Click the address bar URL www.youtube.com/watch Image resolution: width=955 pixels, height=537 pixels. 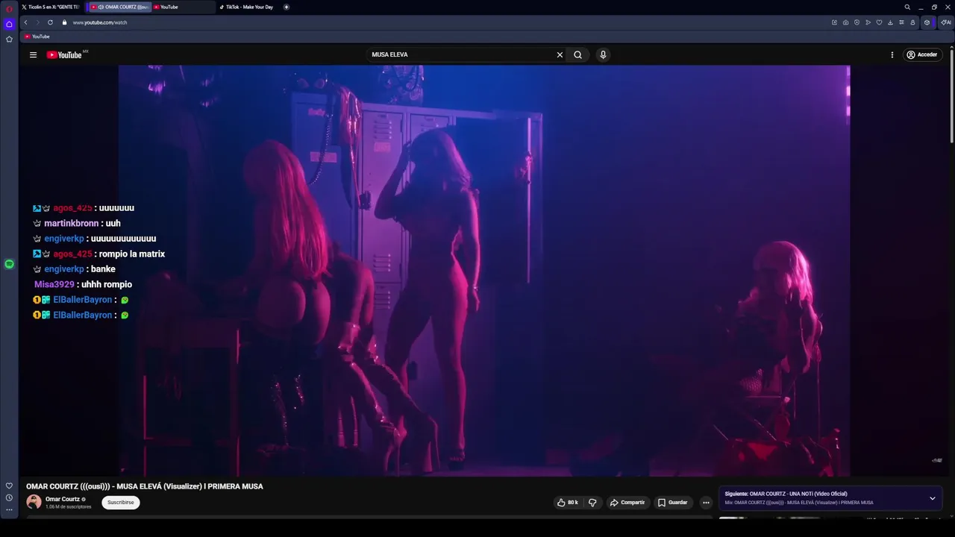(x=100, y=22)
